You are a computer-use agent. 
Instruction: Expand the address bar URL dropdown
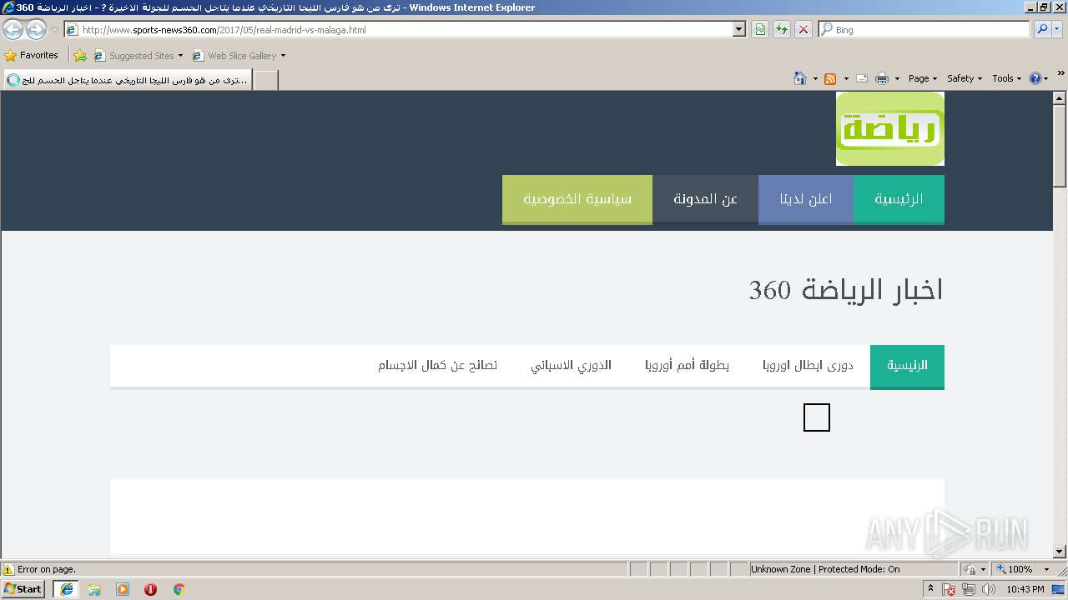(739, 30)
